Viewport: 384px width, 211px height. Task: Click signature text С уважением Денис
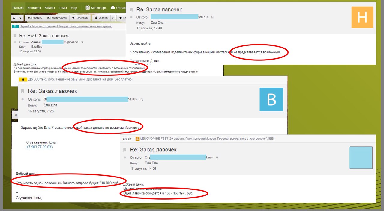[145, 61]
